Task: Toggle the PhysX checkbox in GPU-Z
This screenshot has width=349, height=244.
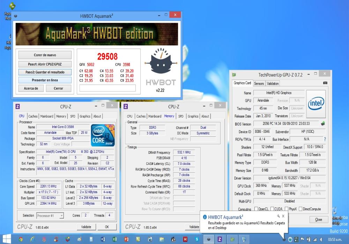Action: coord(287,209)
